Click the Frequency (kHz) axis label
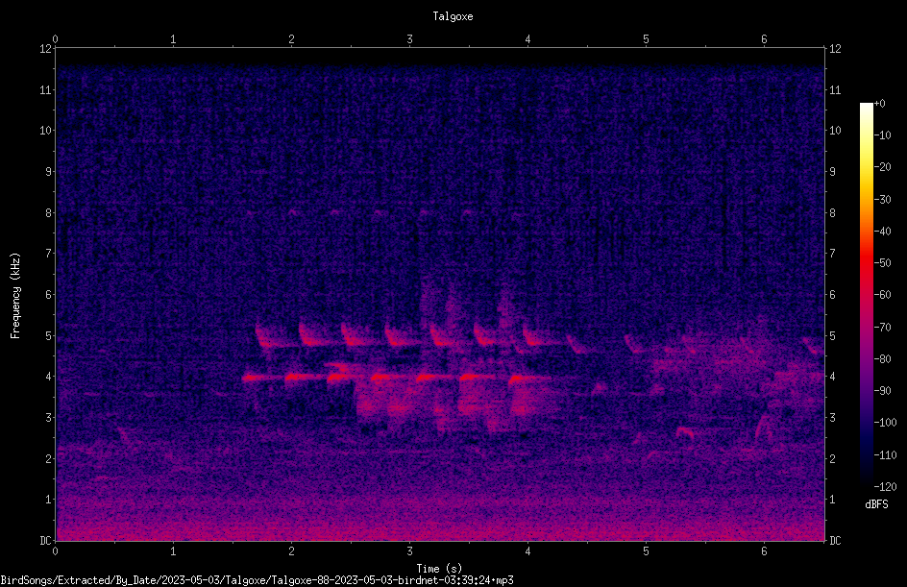Viewport: 907px width, 587px height. pyautogui.click(x=15, y=296)
